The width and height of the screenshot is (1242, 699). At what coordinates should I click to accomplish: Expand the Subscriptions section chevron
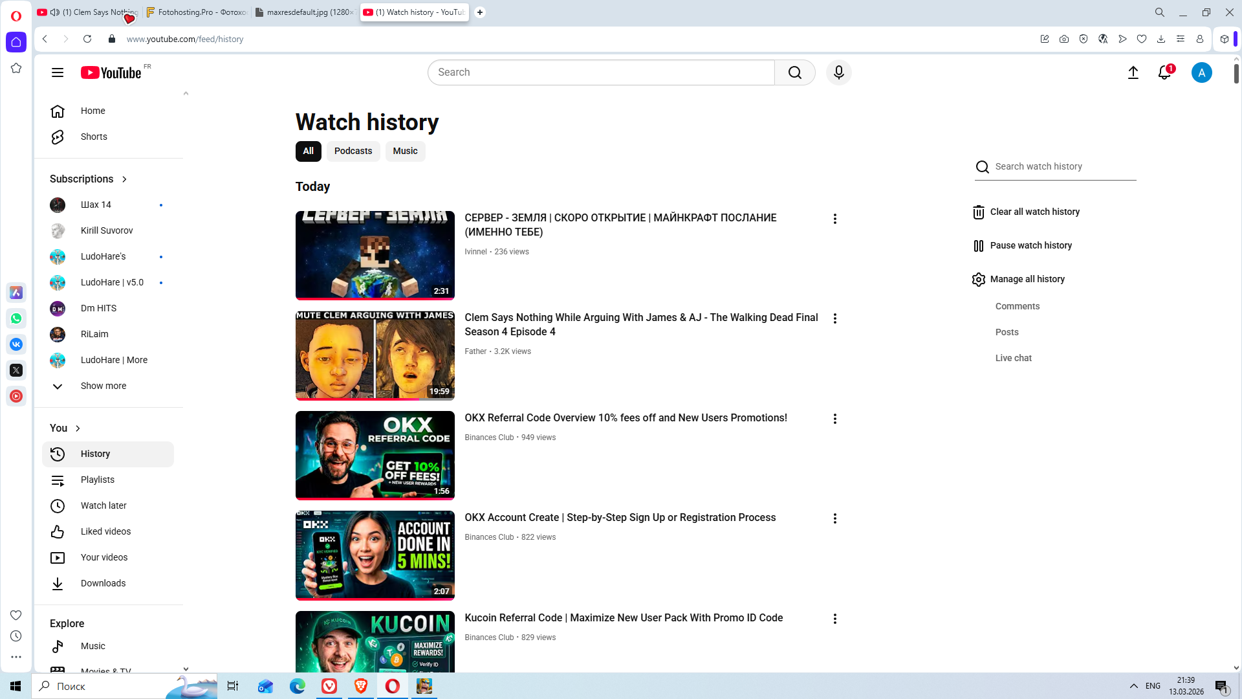124,179
